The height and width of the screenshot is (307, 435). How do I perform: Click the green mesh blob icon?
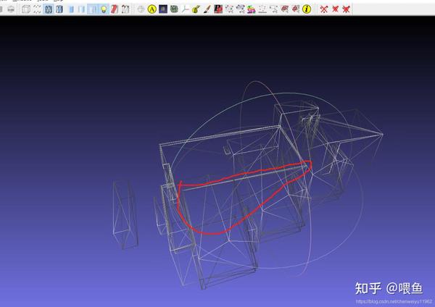(174, 9)
